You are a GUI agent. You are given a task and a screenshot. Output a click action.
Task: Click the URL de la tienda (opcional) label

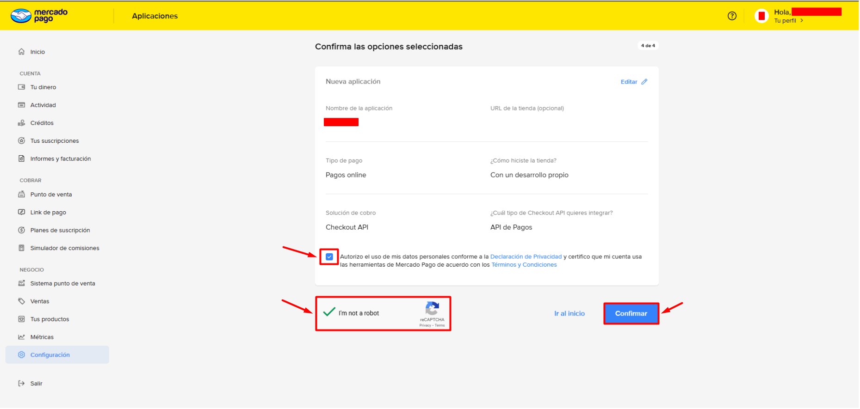[x=527, y=108]
